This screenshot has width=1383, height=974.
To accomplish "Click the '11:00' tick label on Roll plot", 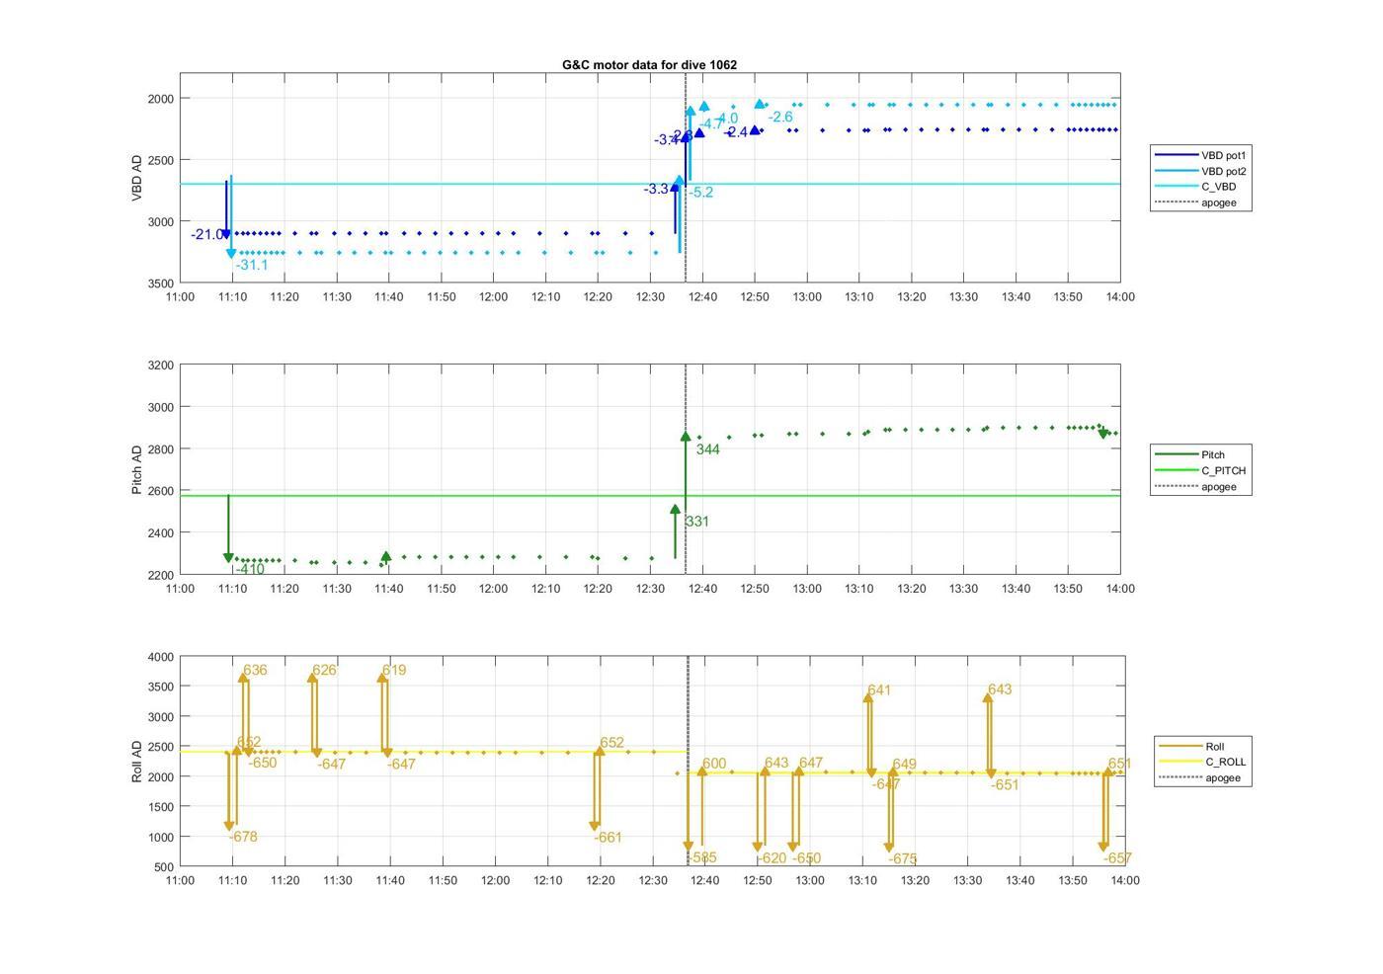I will (x=180, y=880).
